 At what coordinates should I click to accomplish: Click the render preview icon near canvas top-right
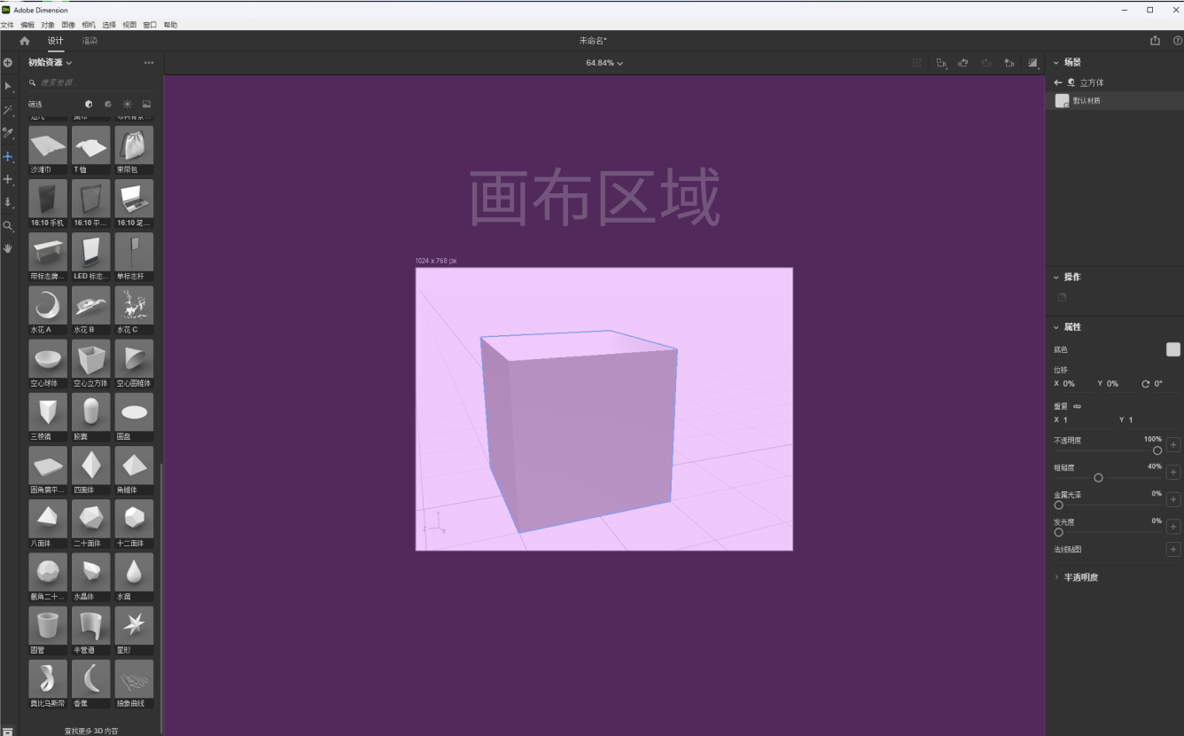pyautogui.click(x=1032, y=63)
